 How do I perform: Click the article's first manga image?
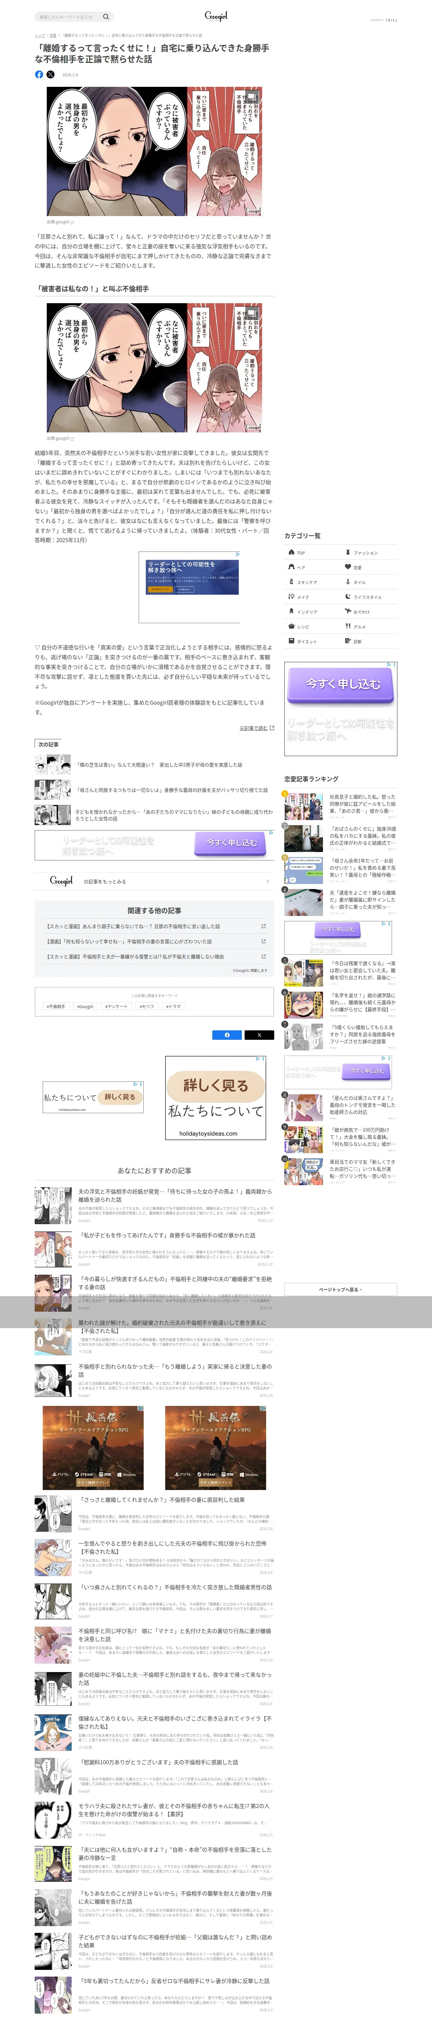154,151
